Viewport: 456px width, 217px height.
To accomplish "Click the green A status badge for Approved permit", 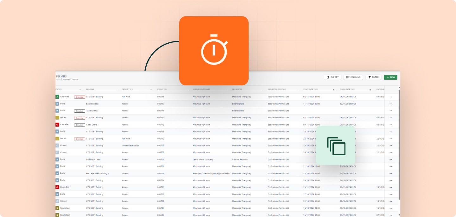I will point(57,97).
